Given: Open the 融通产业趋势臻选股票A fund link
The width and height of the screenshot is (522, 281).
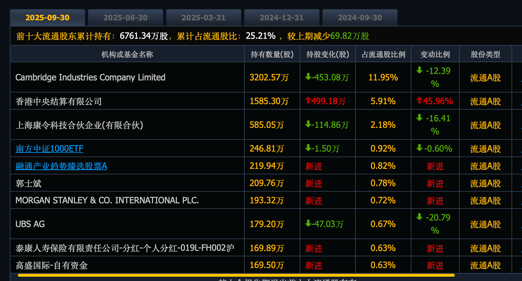Looking at the screenshot, I should tap(61, 166).
